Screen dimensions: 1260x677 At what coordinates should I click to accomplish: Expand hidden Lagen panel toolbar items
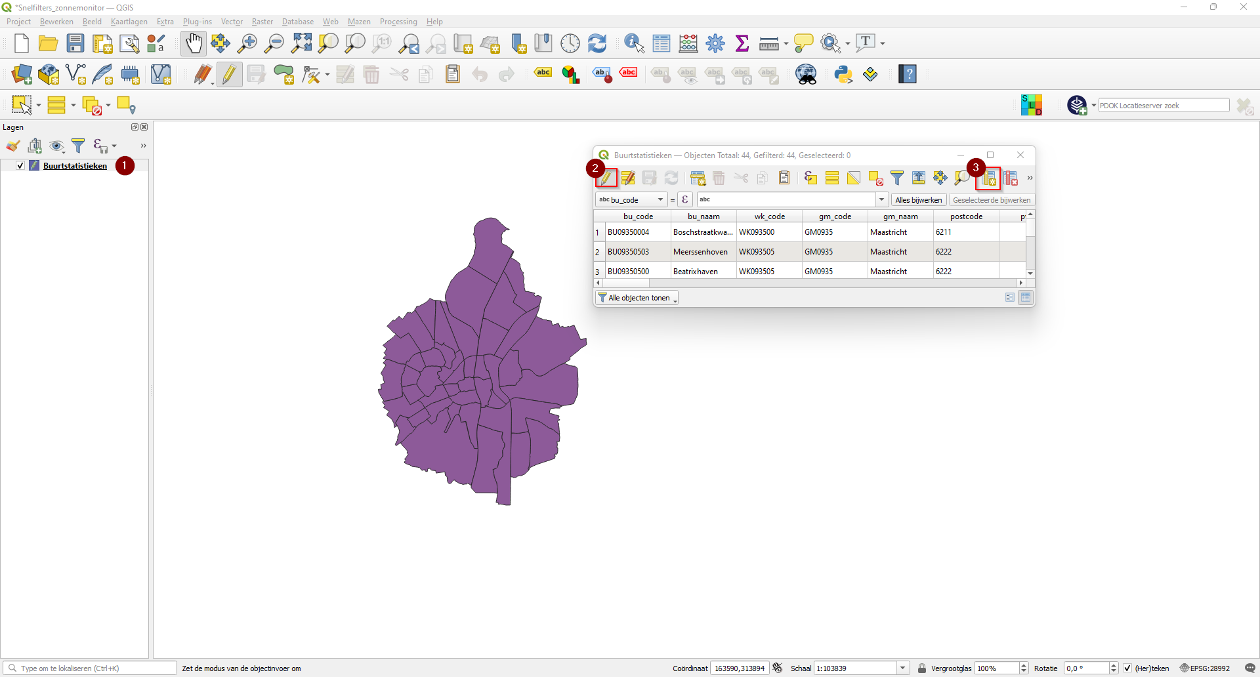[x=143, y=146]
